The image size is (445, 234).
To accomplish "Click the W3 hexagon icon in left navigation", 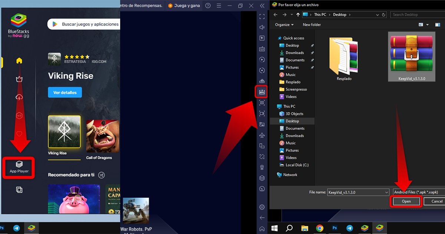I will point(19,116).
